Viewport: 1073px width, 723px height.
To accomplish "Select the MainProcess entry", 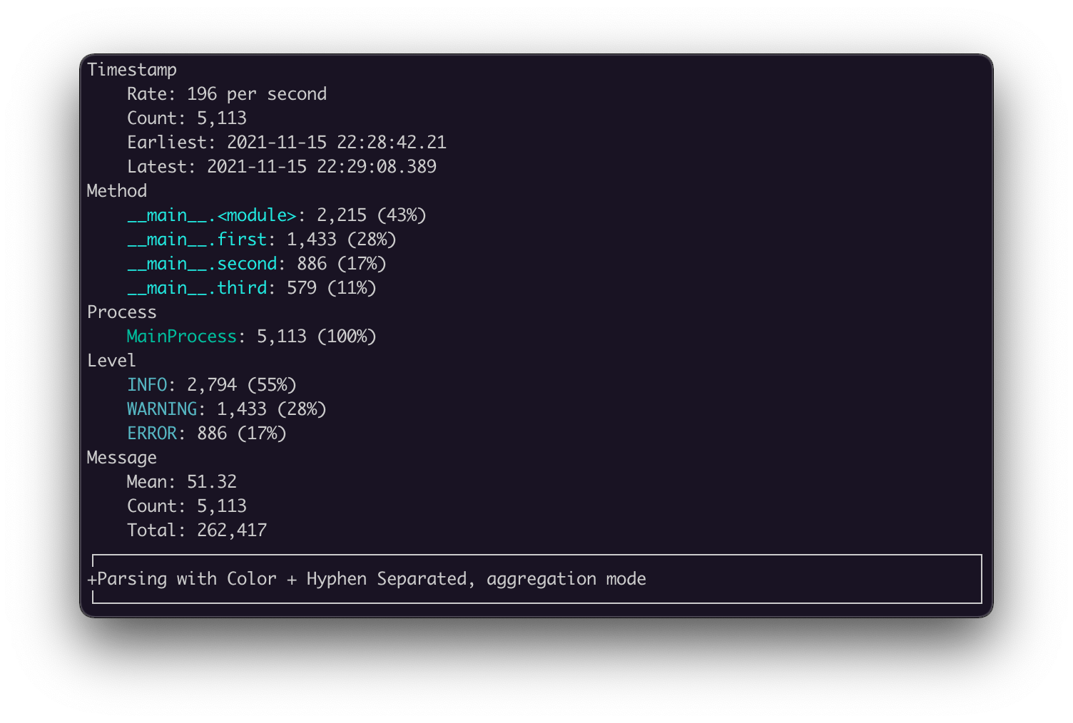I will coord(182,337).
